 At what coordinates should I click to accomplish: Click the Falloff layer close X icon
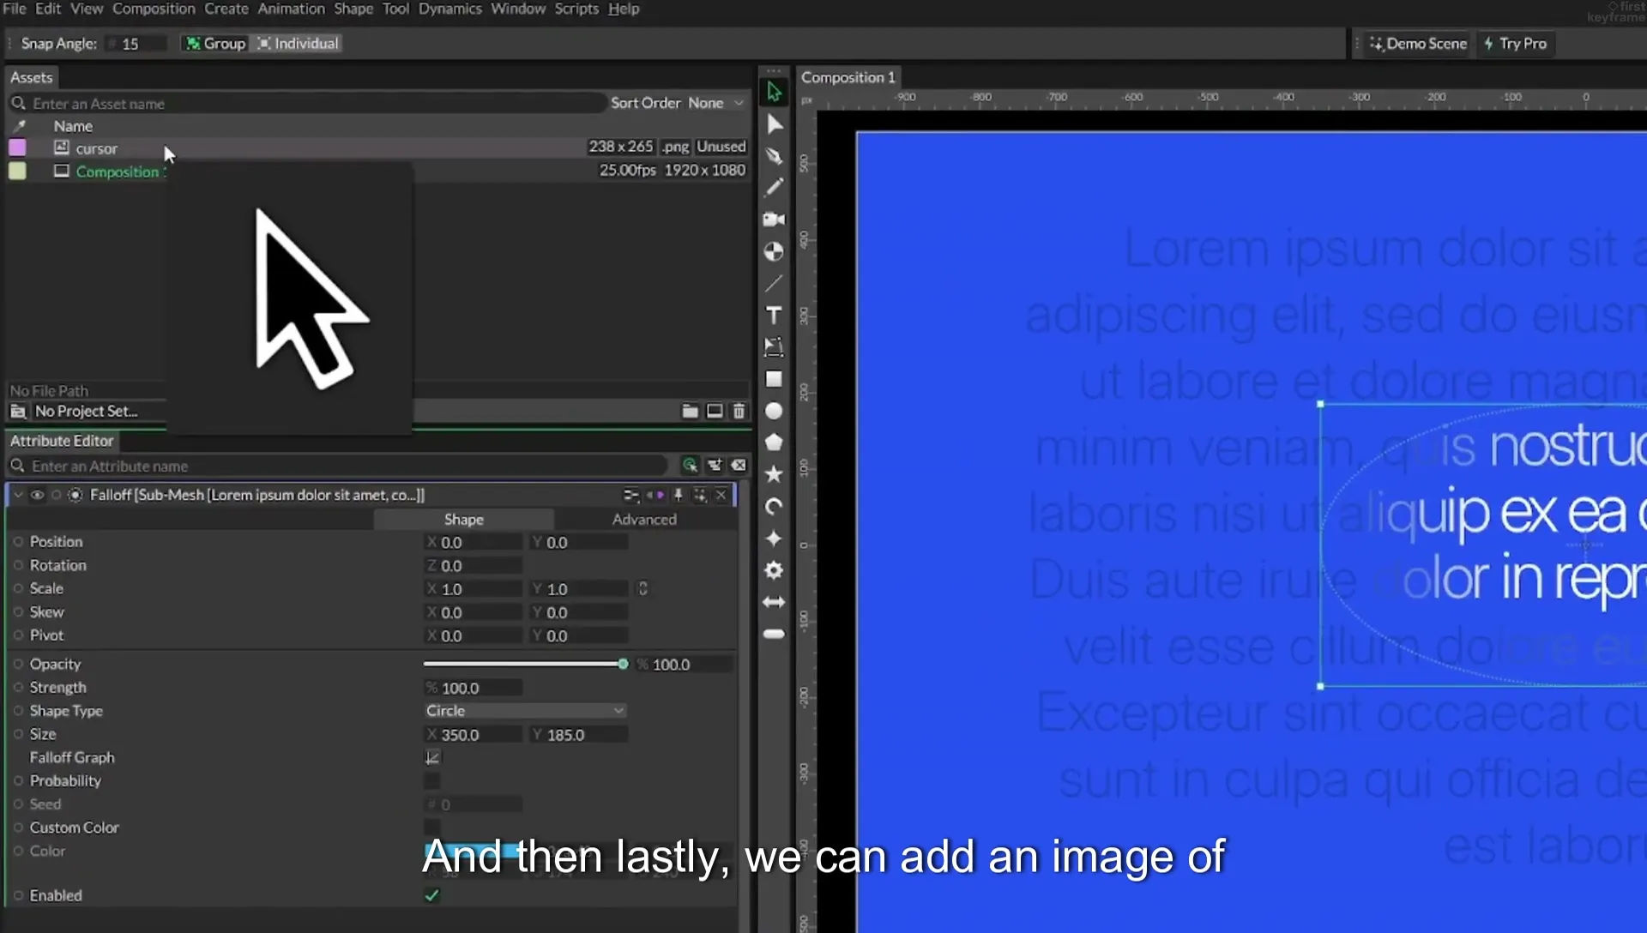click(x=721, y=495)
